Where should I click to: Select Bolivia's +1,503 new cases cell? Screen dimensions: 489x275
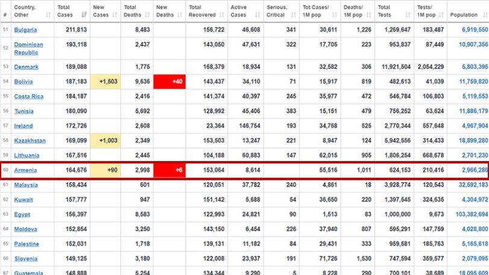coord(106,81)
